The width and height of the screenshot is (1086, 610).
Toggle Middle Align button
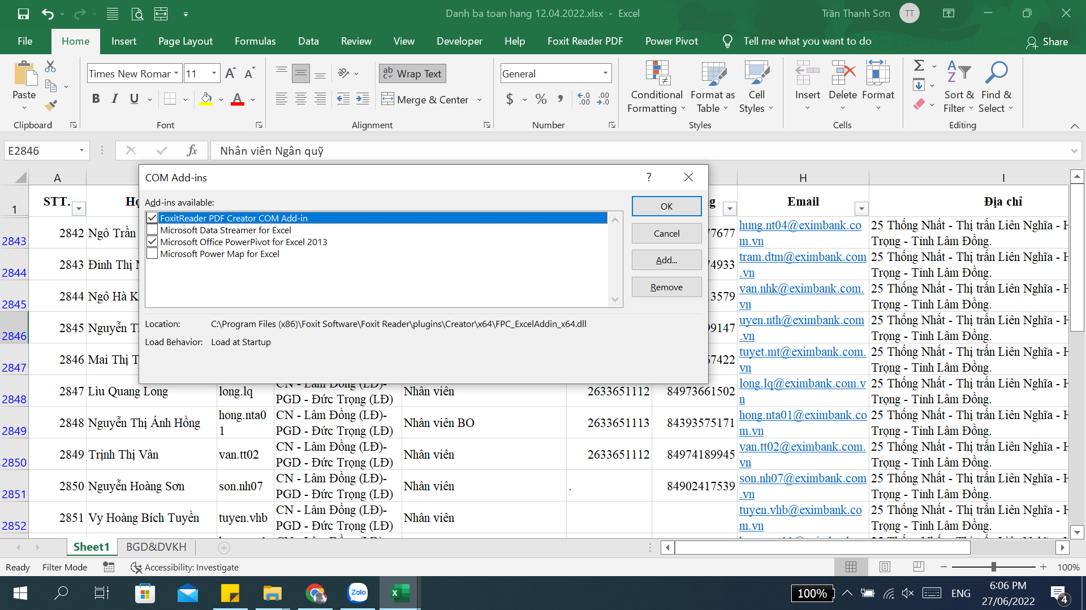tap(301, 73)
